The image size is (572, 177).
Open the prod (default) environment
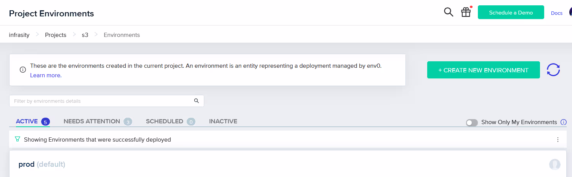42,164
